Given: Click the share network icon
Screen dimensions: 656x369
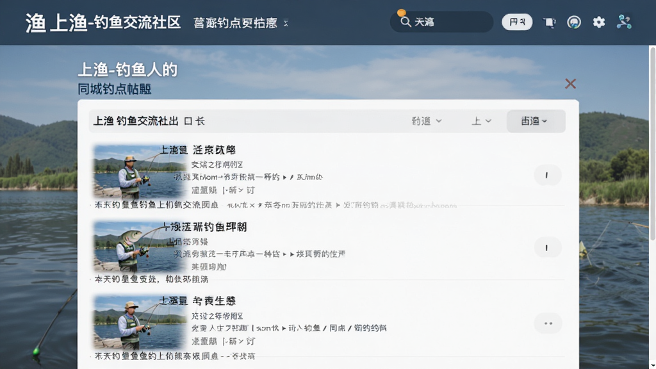Looking at the screenshot, I should click(x=624, y=22).
